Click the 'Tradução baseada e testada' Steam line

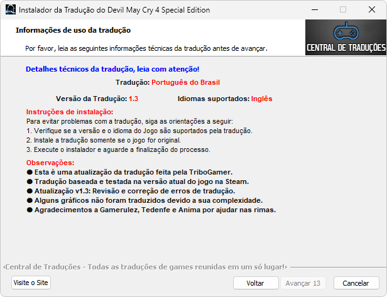click(x=138, y=182)
